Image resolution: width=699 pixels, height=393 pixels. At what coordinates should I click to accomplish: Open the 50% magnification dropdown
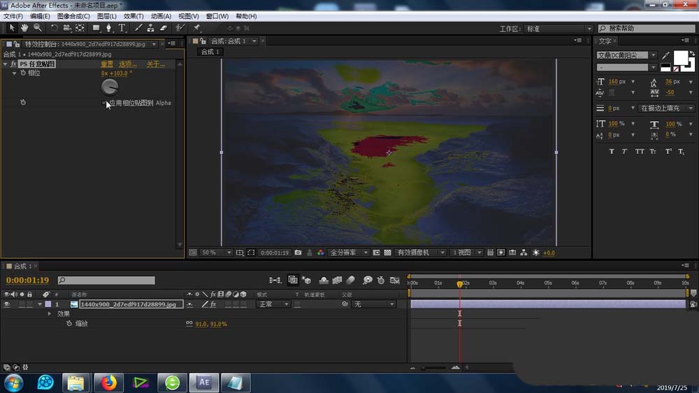pos(215,252)
